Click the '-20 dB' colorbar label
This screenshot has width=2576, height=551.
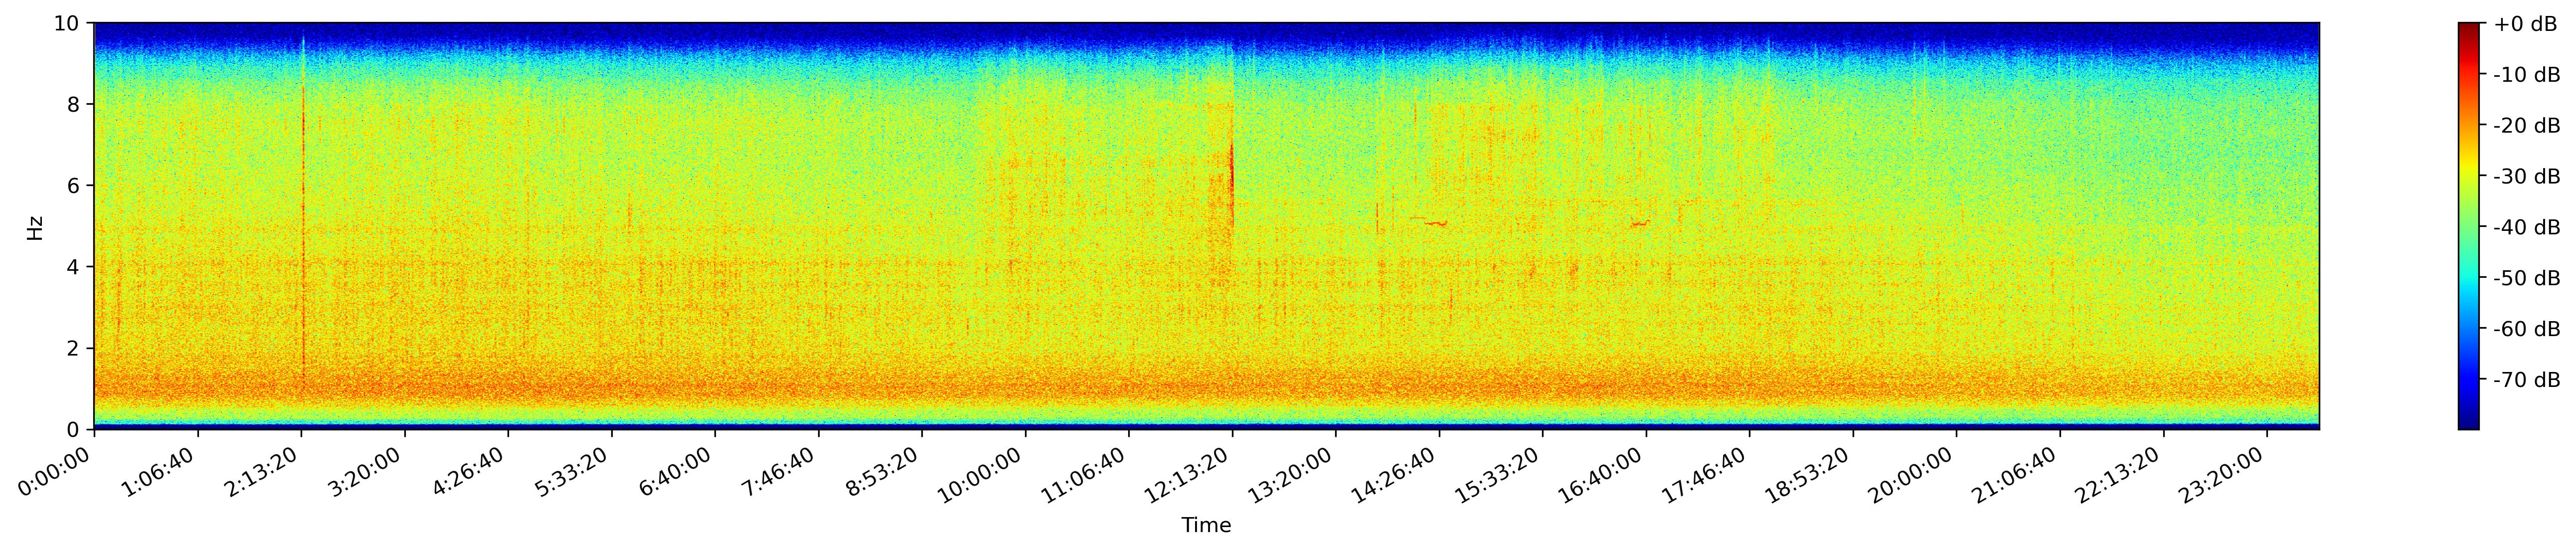point(2527,126)
